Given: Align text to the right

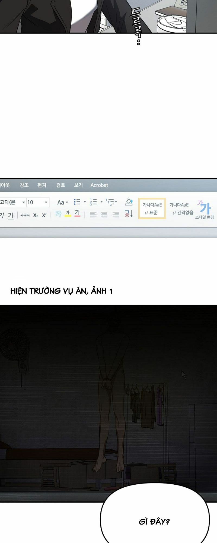Looking at the screenshot, I should (x=116, y=214).
